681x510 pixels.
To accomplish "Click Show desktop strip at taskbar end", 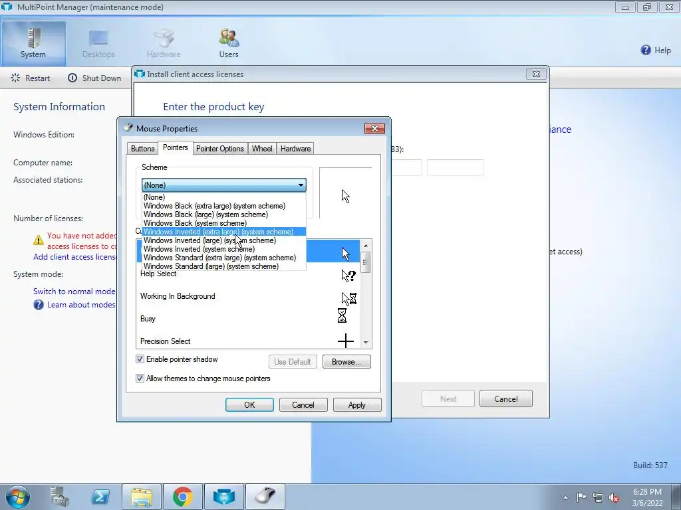I will pos(676,497).
